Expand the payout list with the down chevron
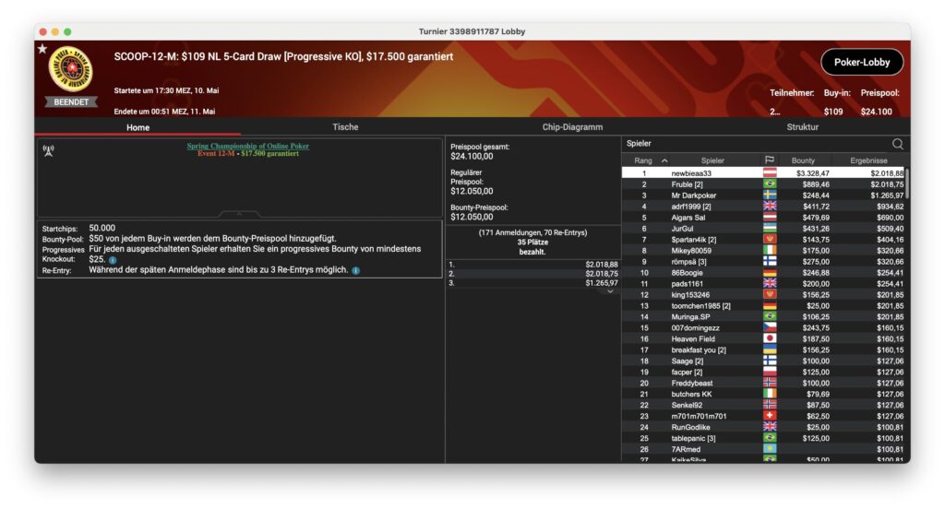The height and width of the screenshot is (509, 945). [609, 291]
